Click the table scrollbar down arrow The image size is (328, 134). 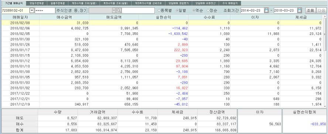point(325,106)
